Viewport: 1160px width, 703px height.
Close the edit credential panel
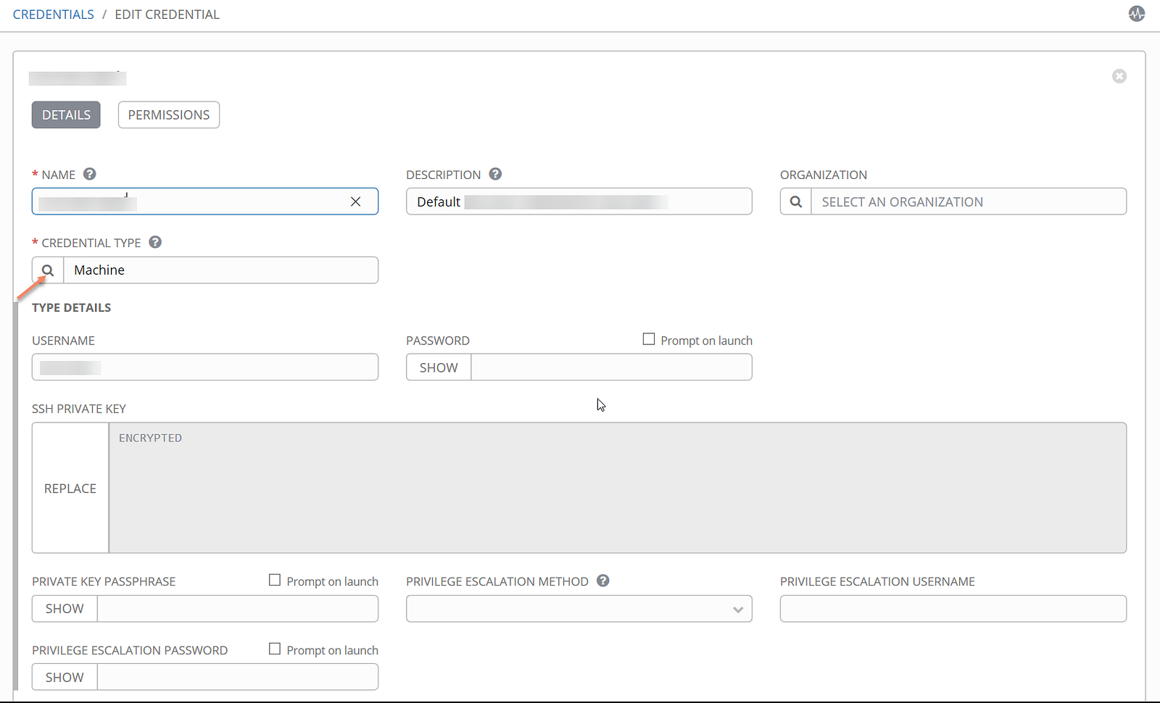tap(1119, 76)
